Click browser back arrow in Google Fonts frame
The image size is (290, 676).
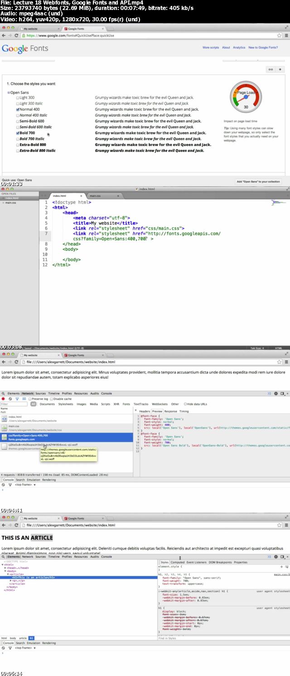[4, 35]
